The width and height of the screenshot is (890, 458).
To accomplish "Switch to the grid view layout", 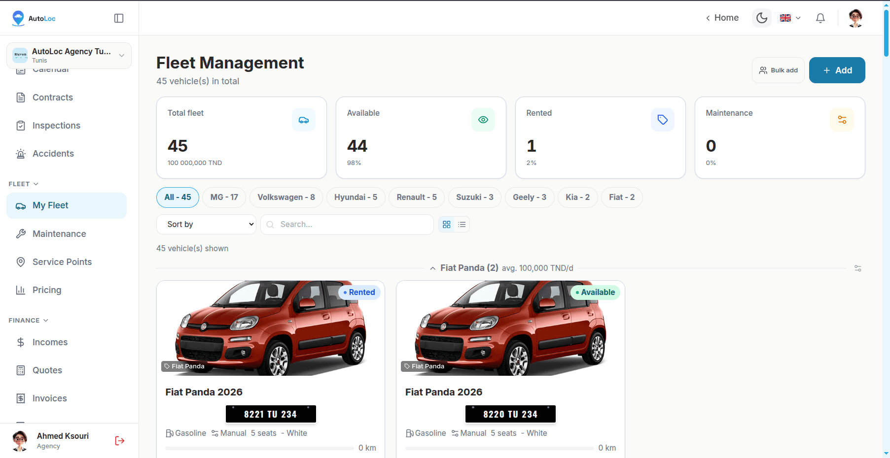I will [447, 225].
